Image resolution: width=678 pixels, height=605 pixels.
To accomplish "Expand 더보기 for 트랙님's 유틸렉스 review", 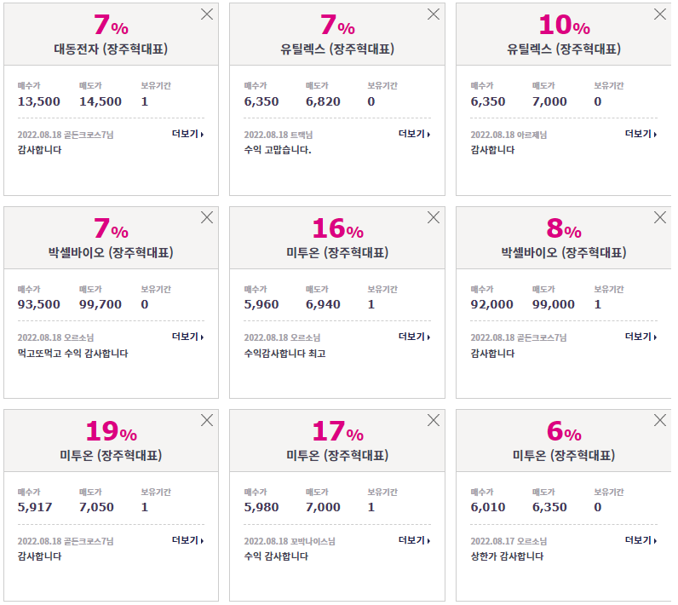I will (414, 134).
